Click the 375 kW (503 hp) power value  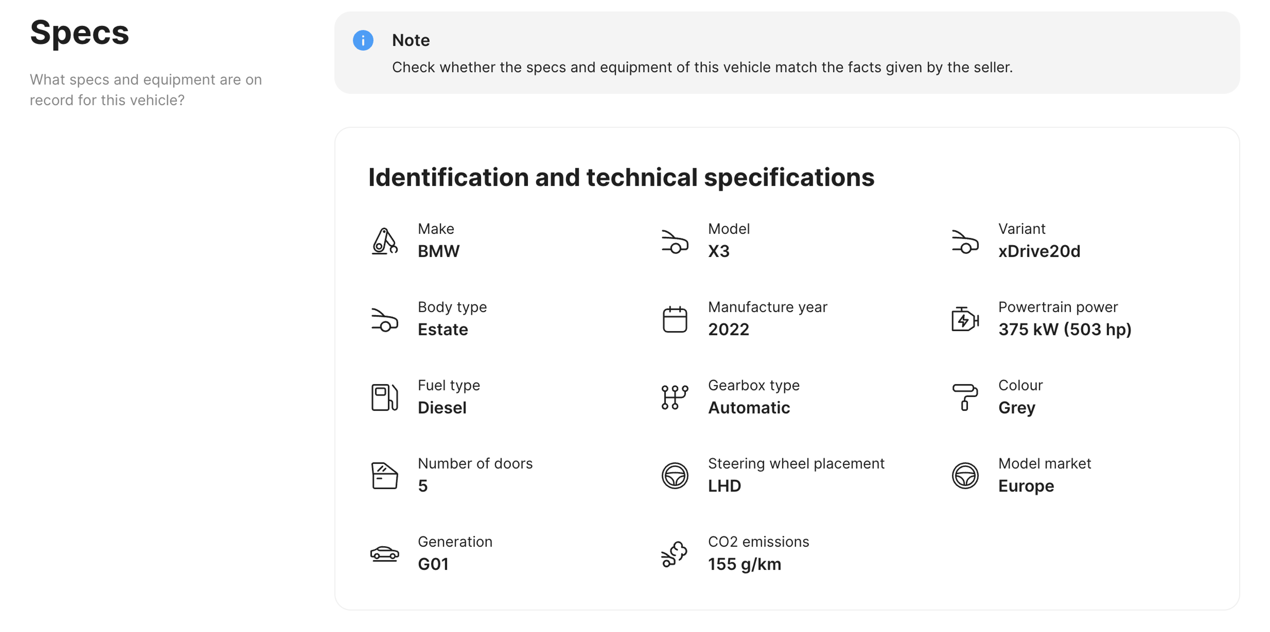[x=1064, y=329]
